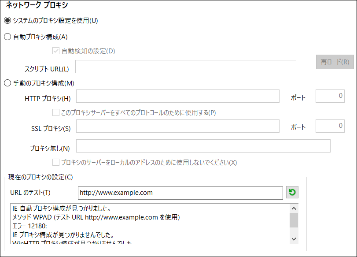Select 手動のプロキシ構成 radio button

tap(7, 82)
